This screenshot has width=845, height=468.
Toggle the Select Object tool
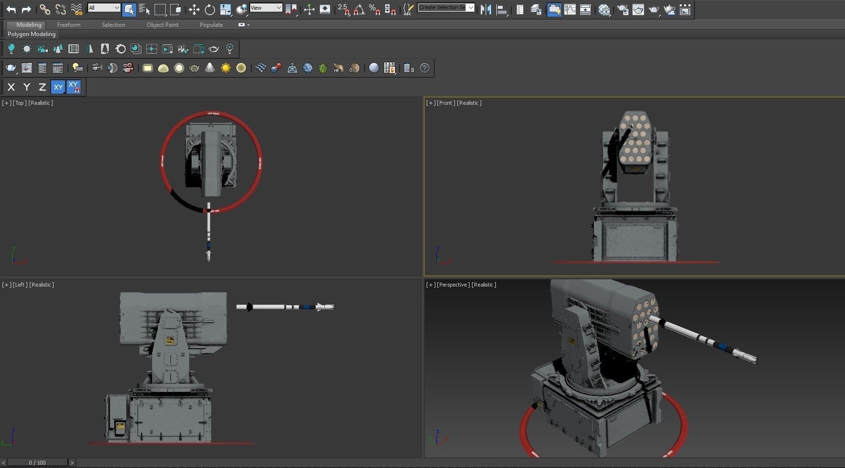129,9
